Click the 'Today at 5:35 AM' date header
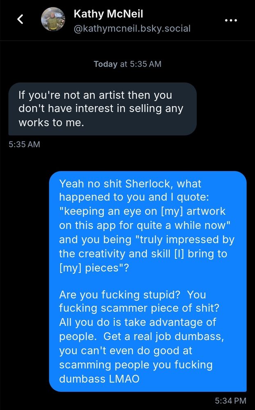 tap(127, 64)
